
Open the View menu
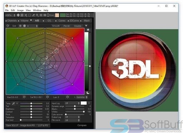click(28, 10)
